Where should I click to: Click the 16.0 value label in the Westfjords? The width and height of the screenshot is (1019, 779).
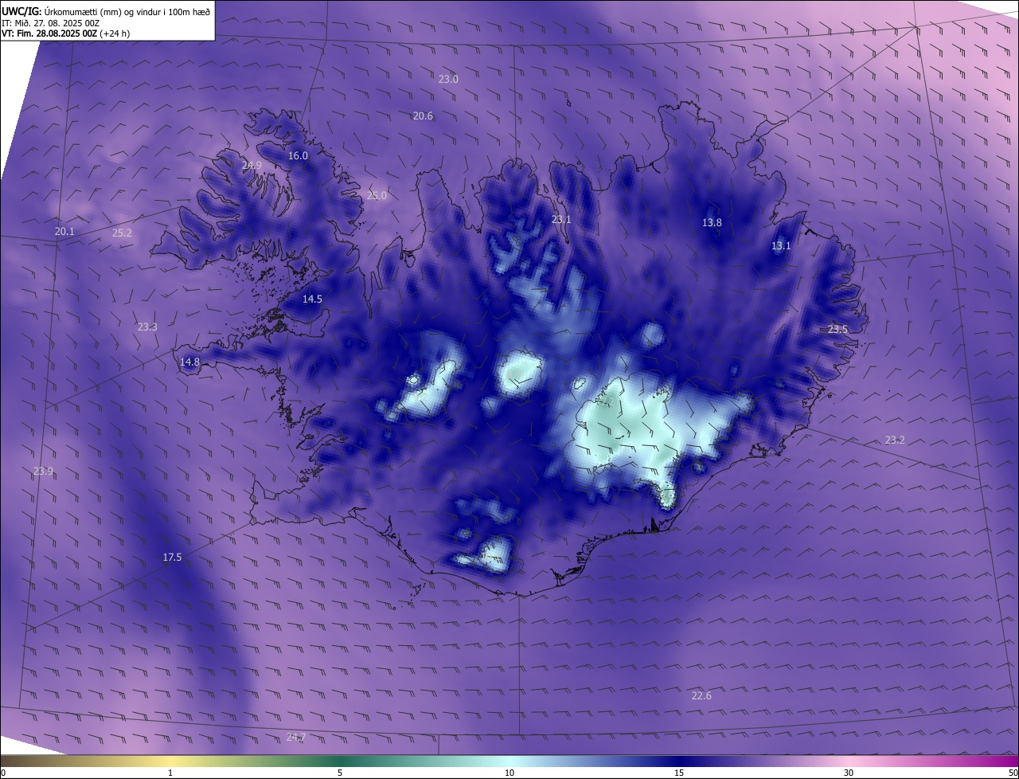tap(298, 155)
